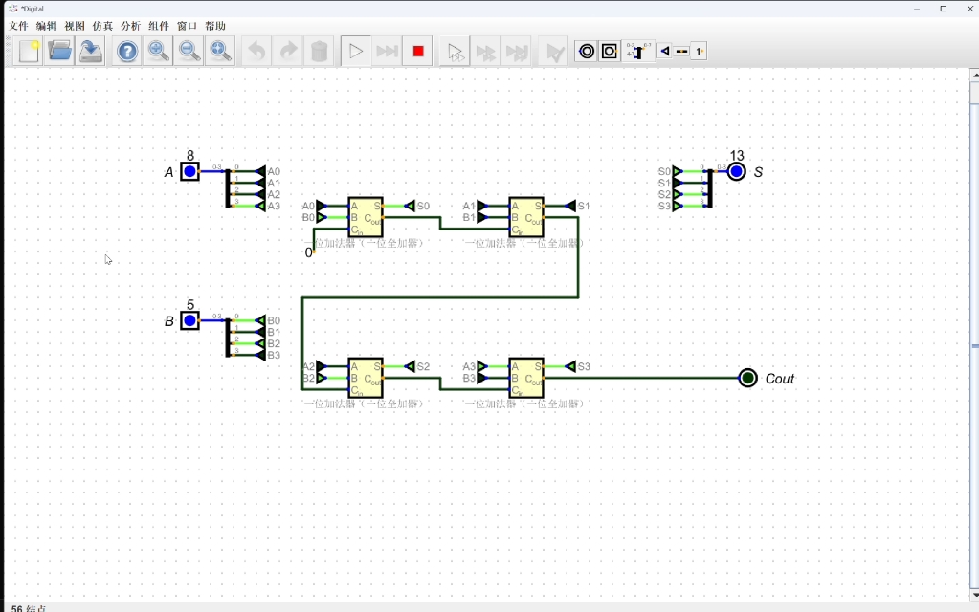Open the 帮助 menu

pos(214,26)
